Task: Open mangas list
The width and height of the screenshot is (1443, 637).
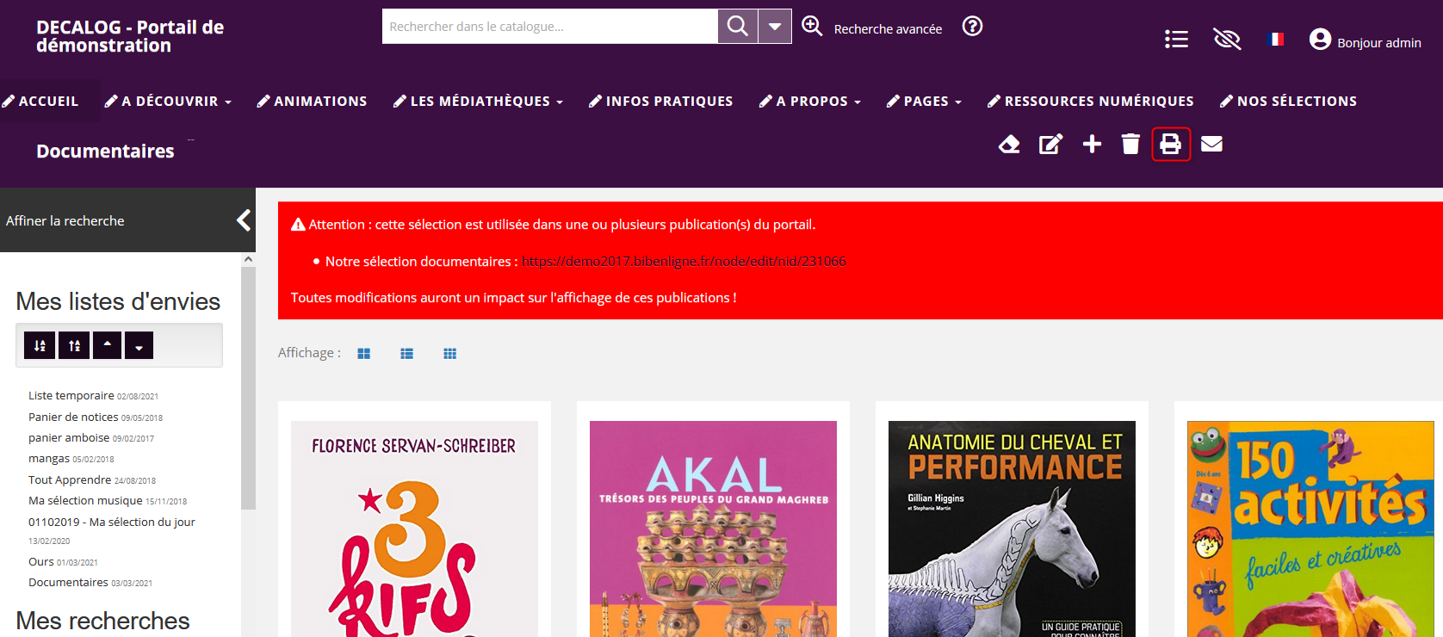Action: click(49, 459)
